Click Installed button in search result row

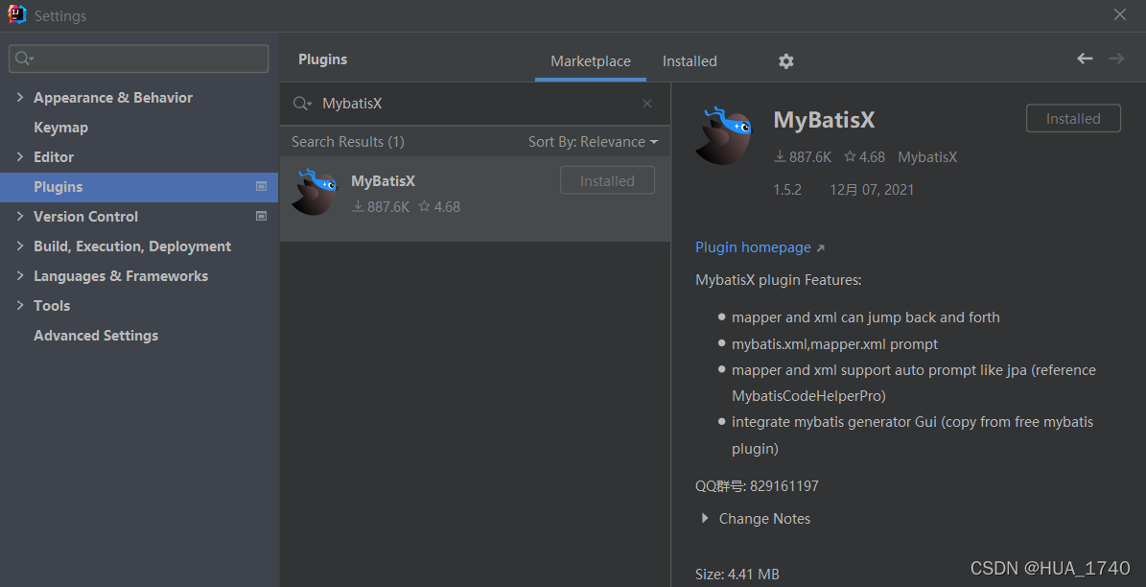[x=607, y=180]
